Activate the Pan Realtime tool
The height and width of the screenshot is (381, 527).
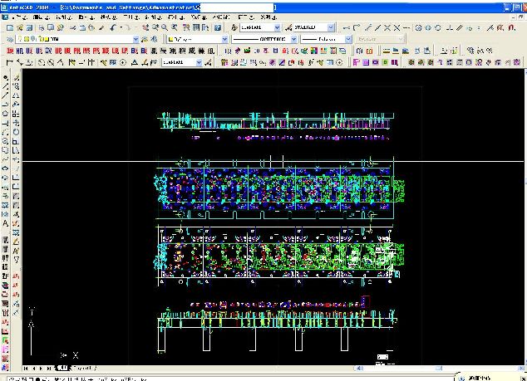145,28
